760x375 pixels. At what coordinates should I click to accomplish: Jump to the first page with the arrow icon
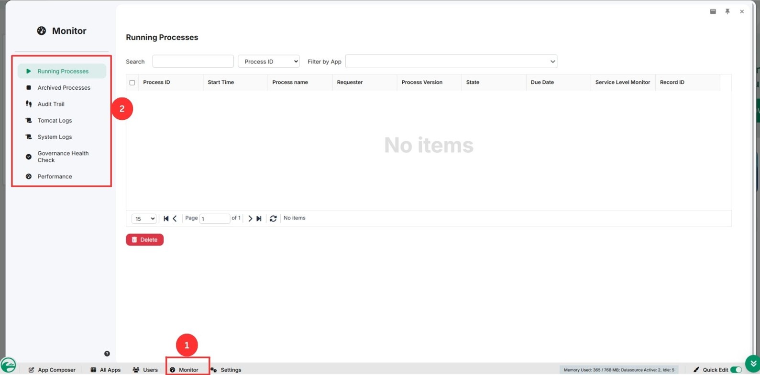coord(166,219)
